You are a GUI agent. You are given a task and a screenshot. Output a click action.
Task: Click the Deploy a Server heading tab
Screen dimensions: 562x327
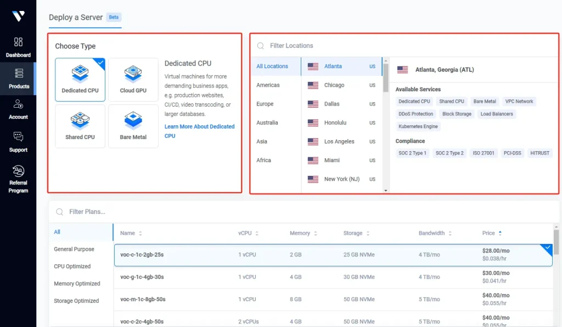(x=76, y=17)
